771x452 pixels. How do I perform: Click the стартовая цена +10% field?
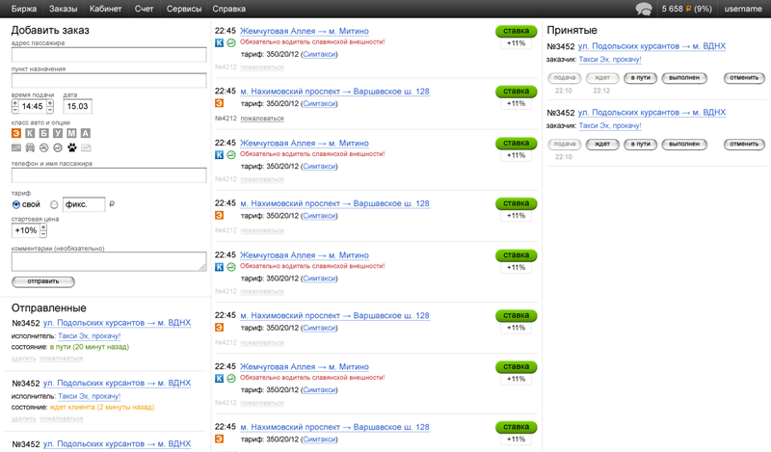point(26,230)
